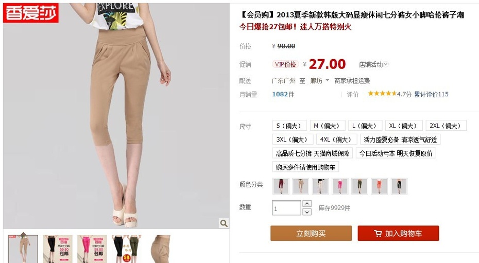View the hot pink pants thumbnail below the main image

pos(92,249)
